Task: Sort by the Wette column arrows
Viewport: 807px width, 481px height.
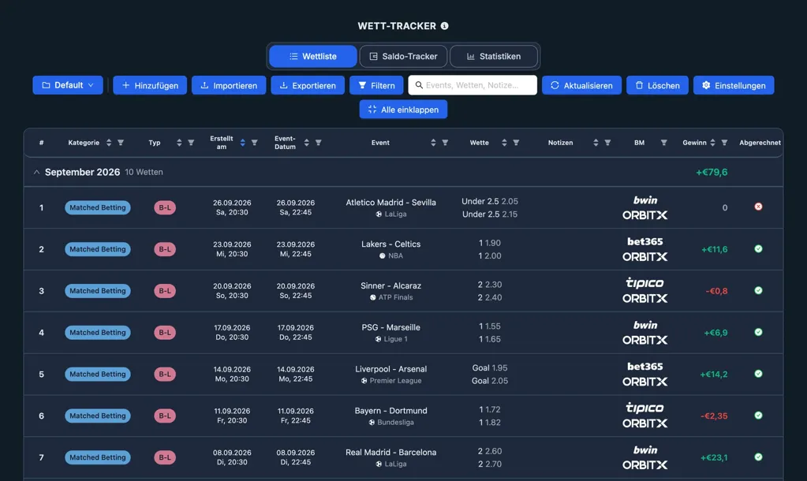Action: [504, 143]
